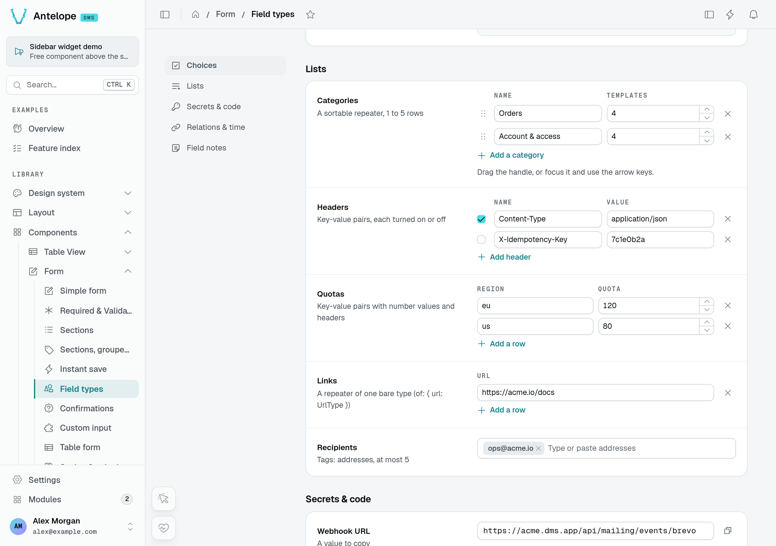Increase the eu quota value
The height and width of the screenshot is (546, 776).
pos(706,302)
